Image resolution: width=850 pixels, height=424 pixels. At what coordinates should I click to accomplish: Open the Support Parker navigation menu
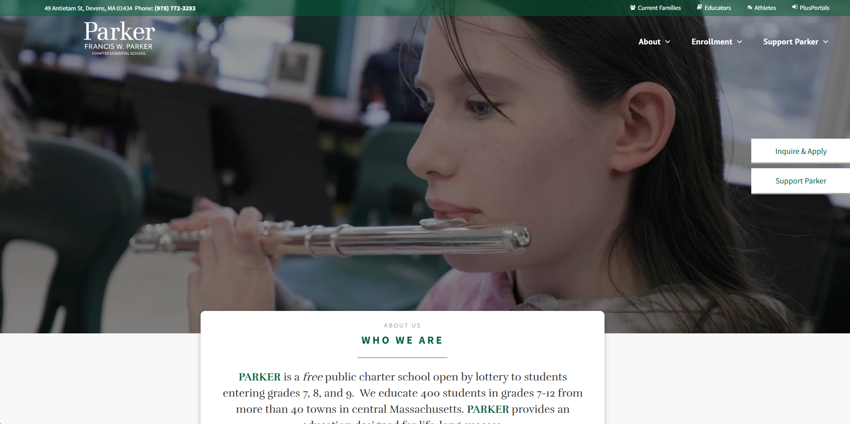click(791, 42)
